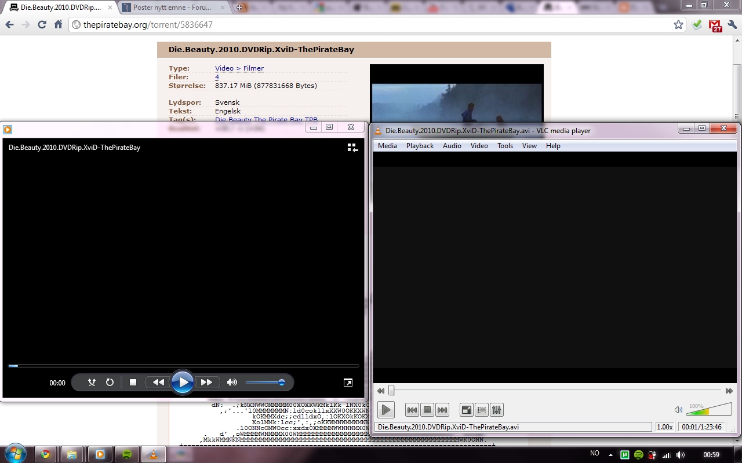Step slower using VLC rewind arrows
Viewport: 742px width, 463px height.
pyautogui.click(x=380, y=391)
